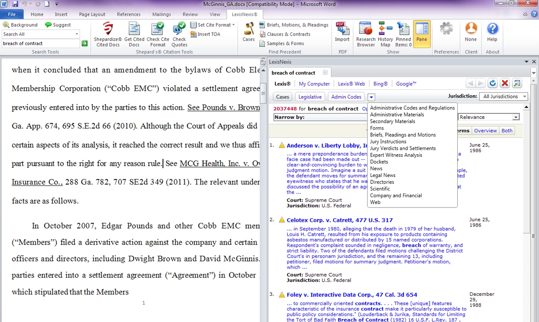Collapse the content type dropdown arrow
The image size is (539, 322).
point(371,97)
